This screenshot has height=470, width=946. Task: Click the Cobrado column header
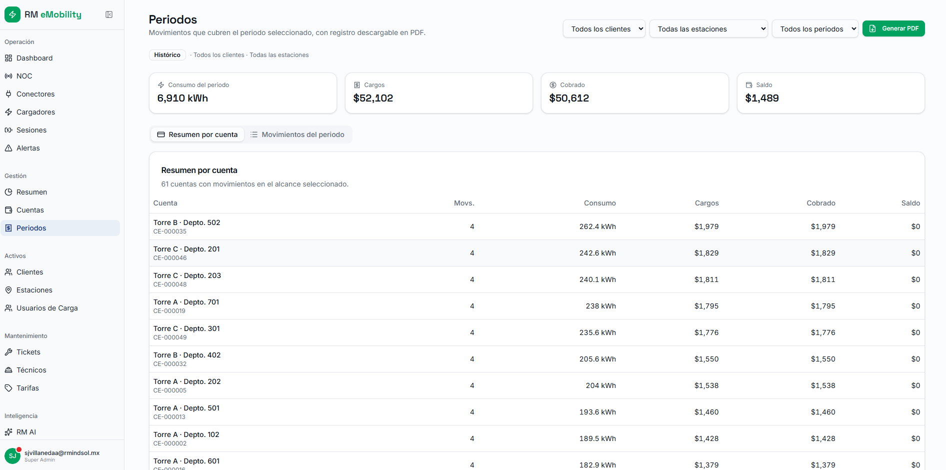coord(821,203)
